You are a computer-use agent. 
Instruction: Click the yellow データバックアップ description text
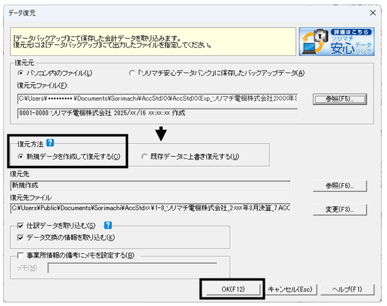coord(112,42)
